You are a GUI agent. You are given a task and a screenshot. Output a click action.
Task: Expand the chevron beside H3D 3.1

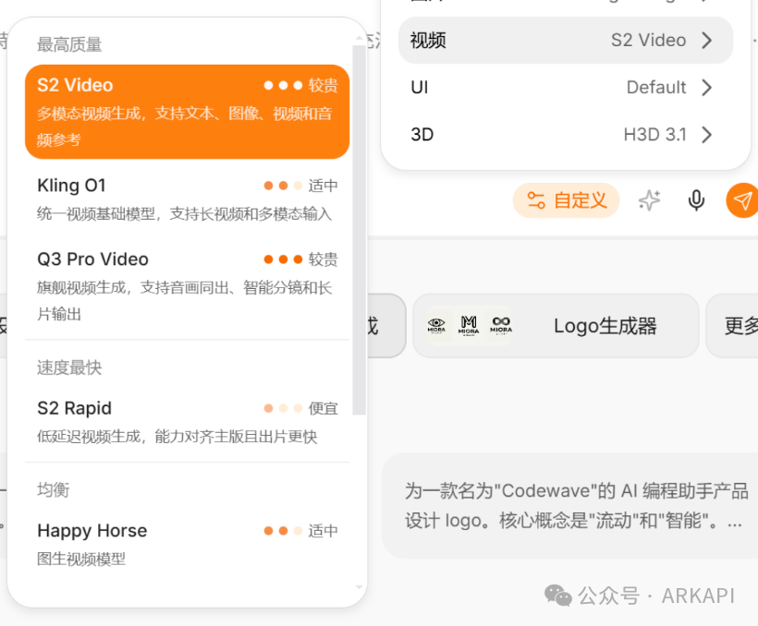coord(707,134)
